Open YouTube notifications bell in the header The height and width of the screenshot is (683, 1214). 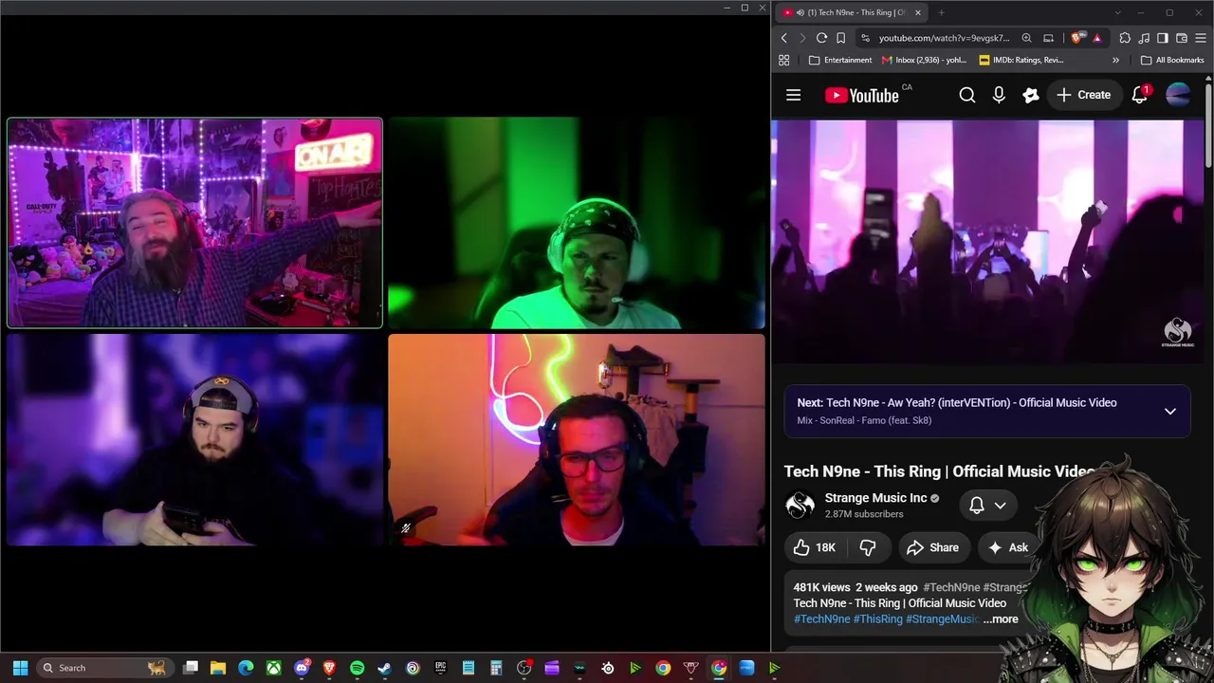(1140, 95)
